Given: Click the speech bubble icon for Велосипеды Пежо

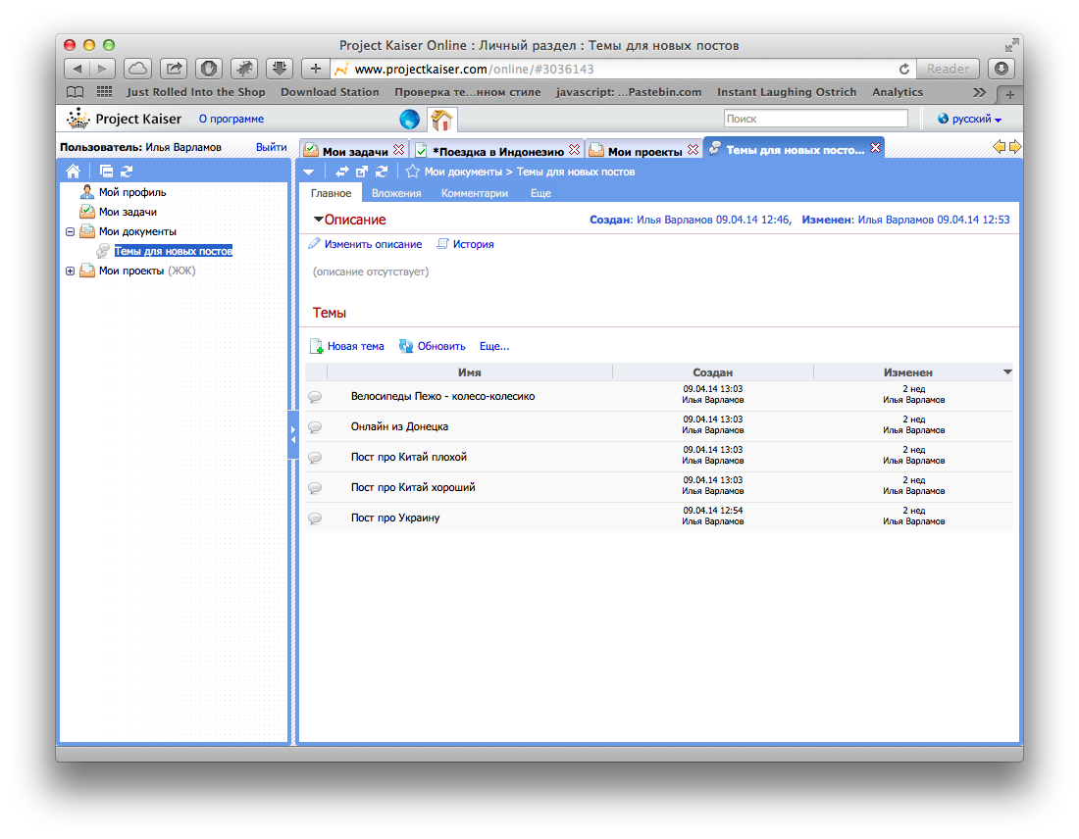Looking at the screenshot, I should pos(315,397).
